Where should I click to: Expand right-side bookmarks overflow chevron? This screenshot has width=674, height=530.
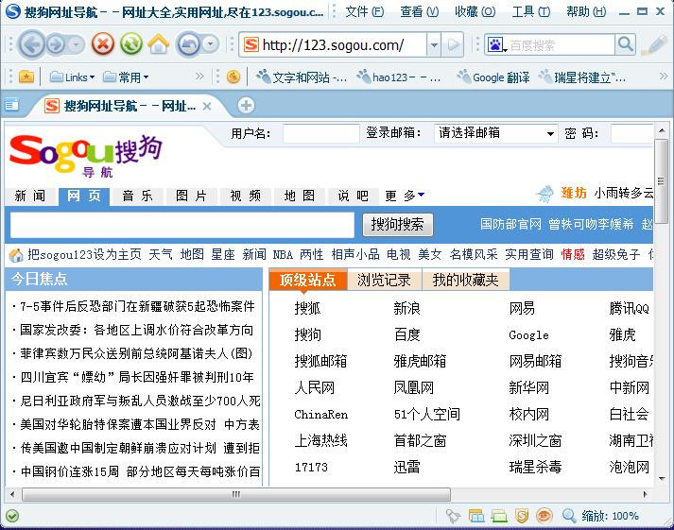(x=664, y=77)
